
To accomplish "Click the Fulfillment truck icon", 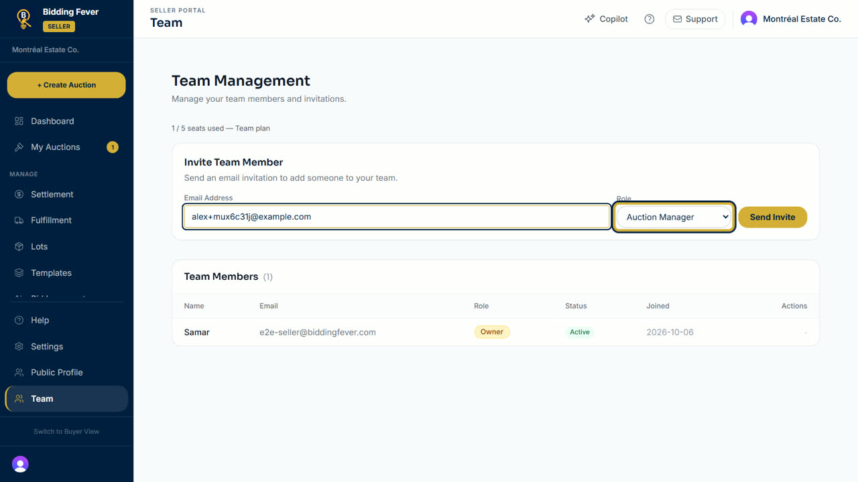I will [19, 220].
